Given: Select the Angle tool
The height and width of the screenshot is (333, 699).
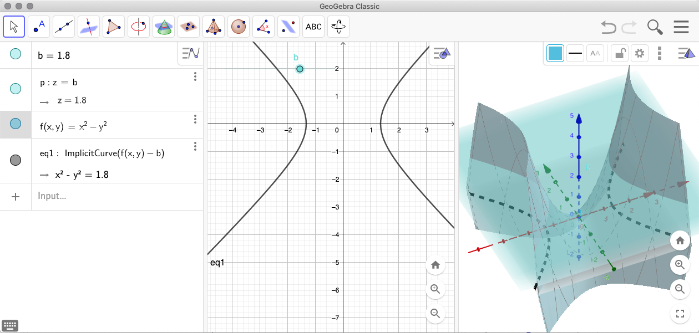Looking at the screenshot, I should [264, 26].
